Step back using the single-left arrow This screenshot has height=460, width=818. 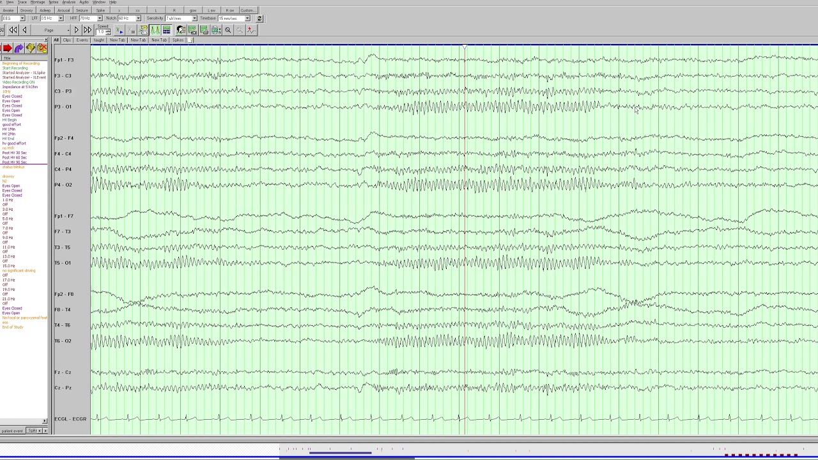click(24, 30)
